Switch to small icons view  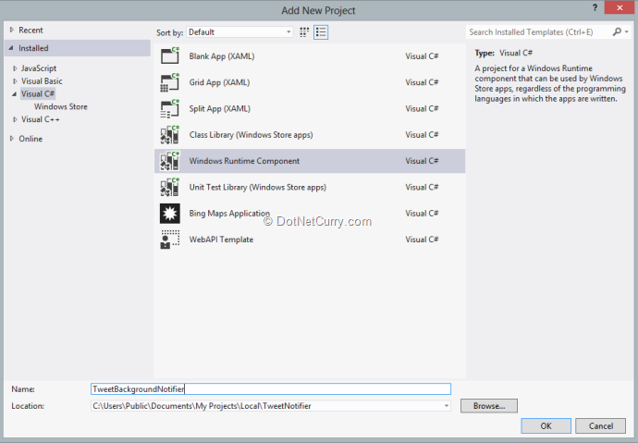click(x=304, y=32)
